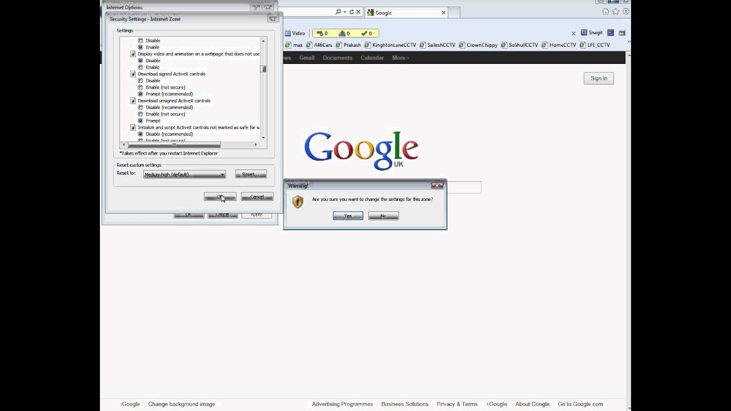Image resolution: width=731 pixels, height=411 pixels.
Task: Click the Video toolbar icon
Action: point(295,33)
